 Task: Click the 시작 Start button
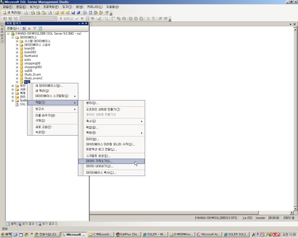pos(6,235)
